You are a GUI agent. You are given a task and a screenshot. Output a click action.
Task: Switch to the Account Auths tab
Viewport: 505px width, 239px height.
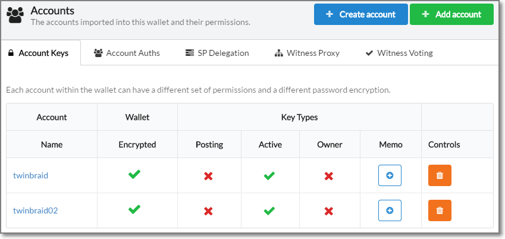[x=127, y=53]
